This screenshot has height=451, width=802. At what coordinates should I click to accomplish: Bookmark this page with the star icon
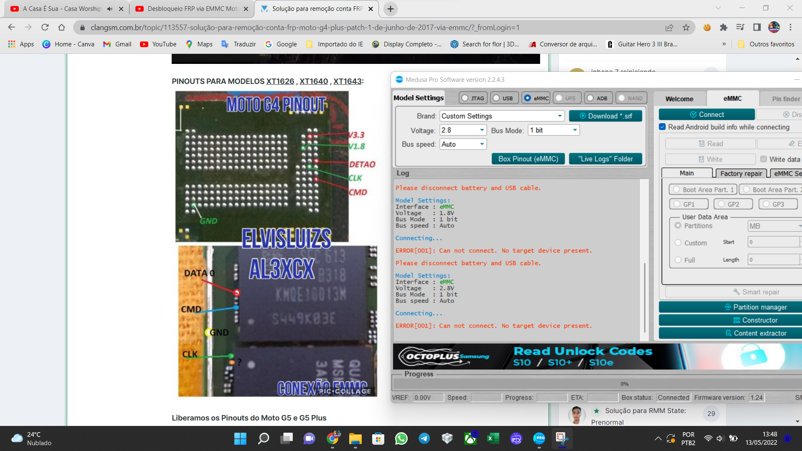tap(686, 28)
